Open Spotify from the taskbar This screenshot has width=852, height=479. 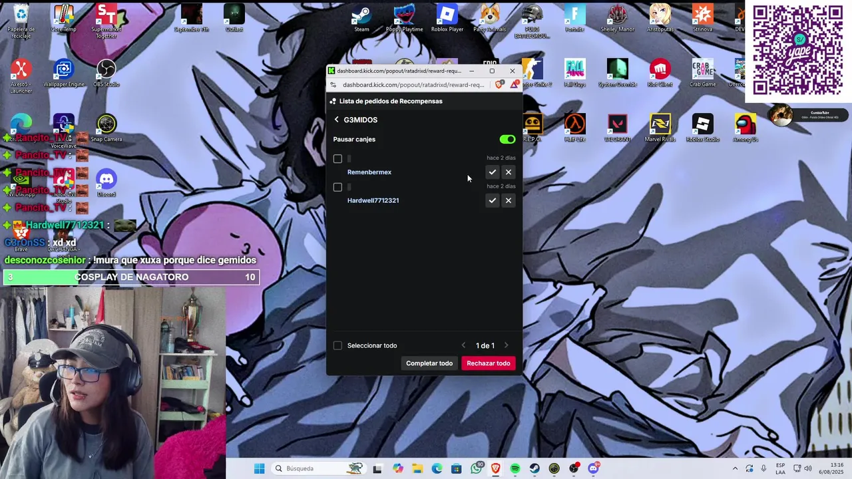point(515,468)
